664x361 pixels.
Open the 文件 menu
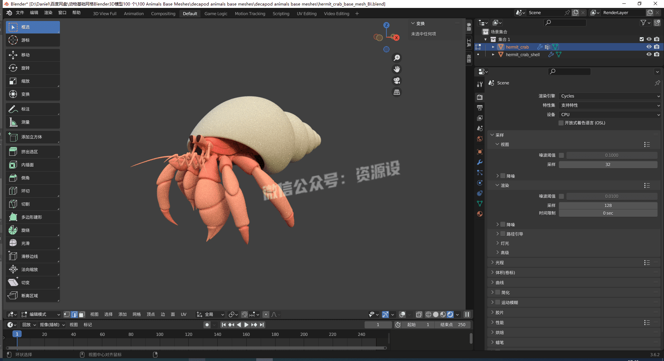pos(20,13)
